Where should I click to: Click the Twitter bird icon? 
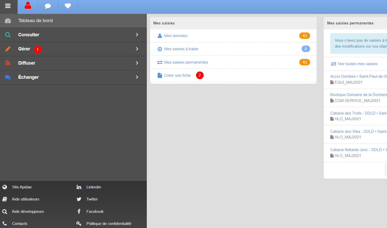[x=79, y=199]
